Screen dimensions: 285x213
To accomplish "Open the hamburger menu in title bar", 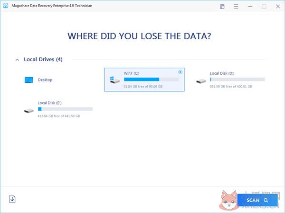I will click(236, 7).
